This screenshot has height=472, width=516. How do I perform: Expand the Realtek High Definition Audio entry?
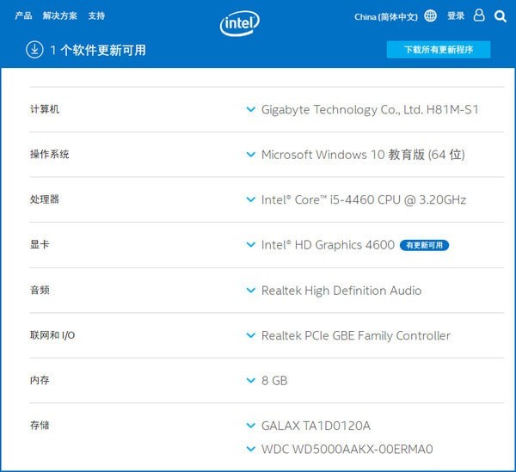tap(250, 291)
